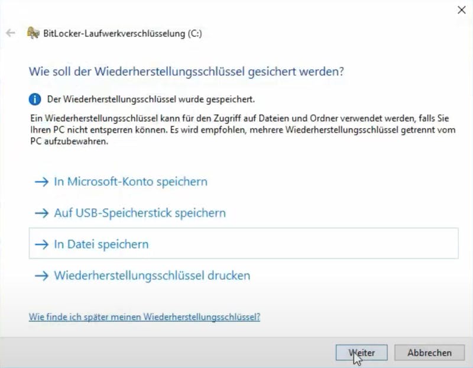The width and height of the screenshot is (473, 368).
Task: Continue with the Weiter button
Action: coord(361,353)
